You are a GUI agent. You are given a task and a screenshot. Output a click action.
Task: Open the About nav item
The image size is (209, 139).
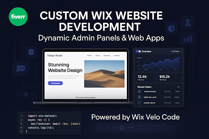97,56
